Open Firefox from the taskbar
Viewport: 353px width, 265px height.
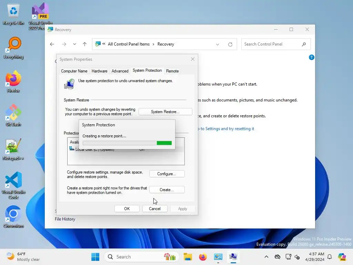[x=203, y=257]
